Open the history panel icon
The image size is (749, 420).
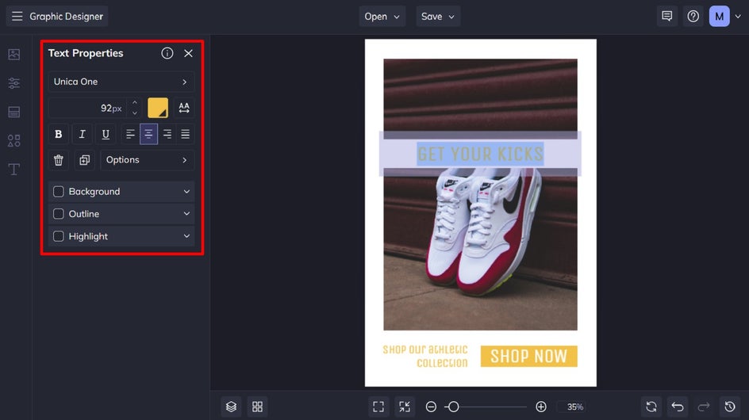coord(730,407)
